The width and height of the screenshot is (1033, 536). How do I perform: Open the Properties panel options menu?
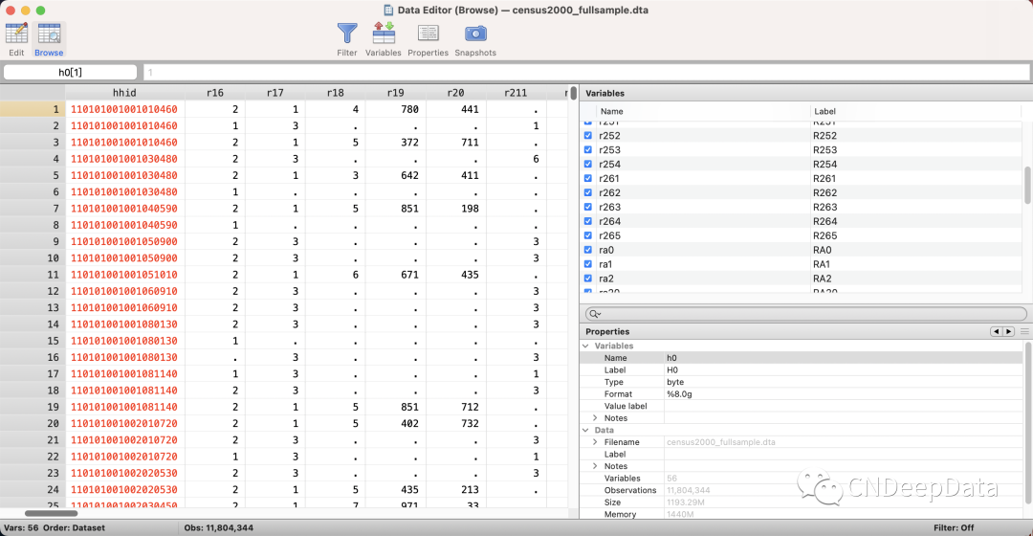tap(1024, 331)
